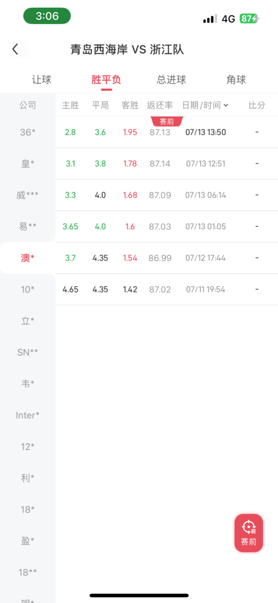Tap the battery indicator in status bar
278x603 pixels.
(249, 19)
